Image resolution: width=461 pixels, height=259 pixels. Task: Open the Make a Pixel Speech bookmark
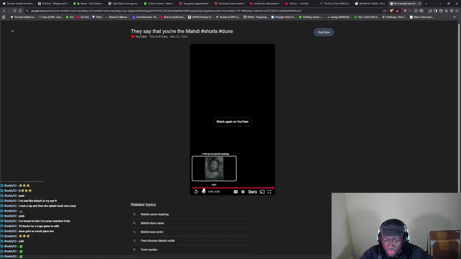point(422,17)
